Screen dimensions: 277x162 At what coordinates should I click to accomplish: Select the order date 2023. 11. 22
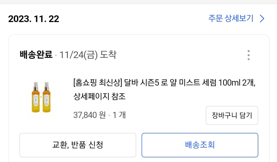pyautogui.click(x=34, y=19)
